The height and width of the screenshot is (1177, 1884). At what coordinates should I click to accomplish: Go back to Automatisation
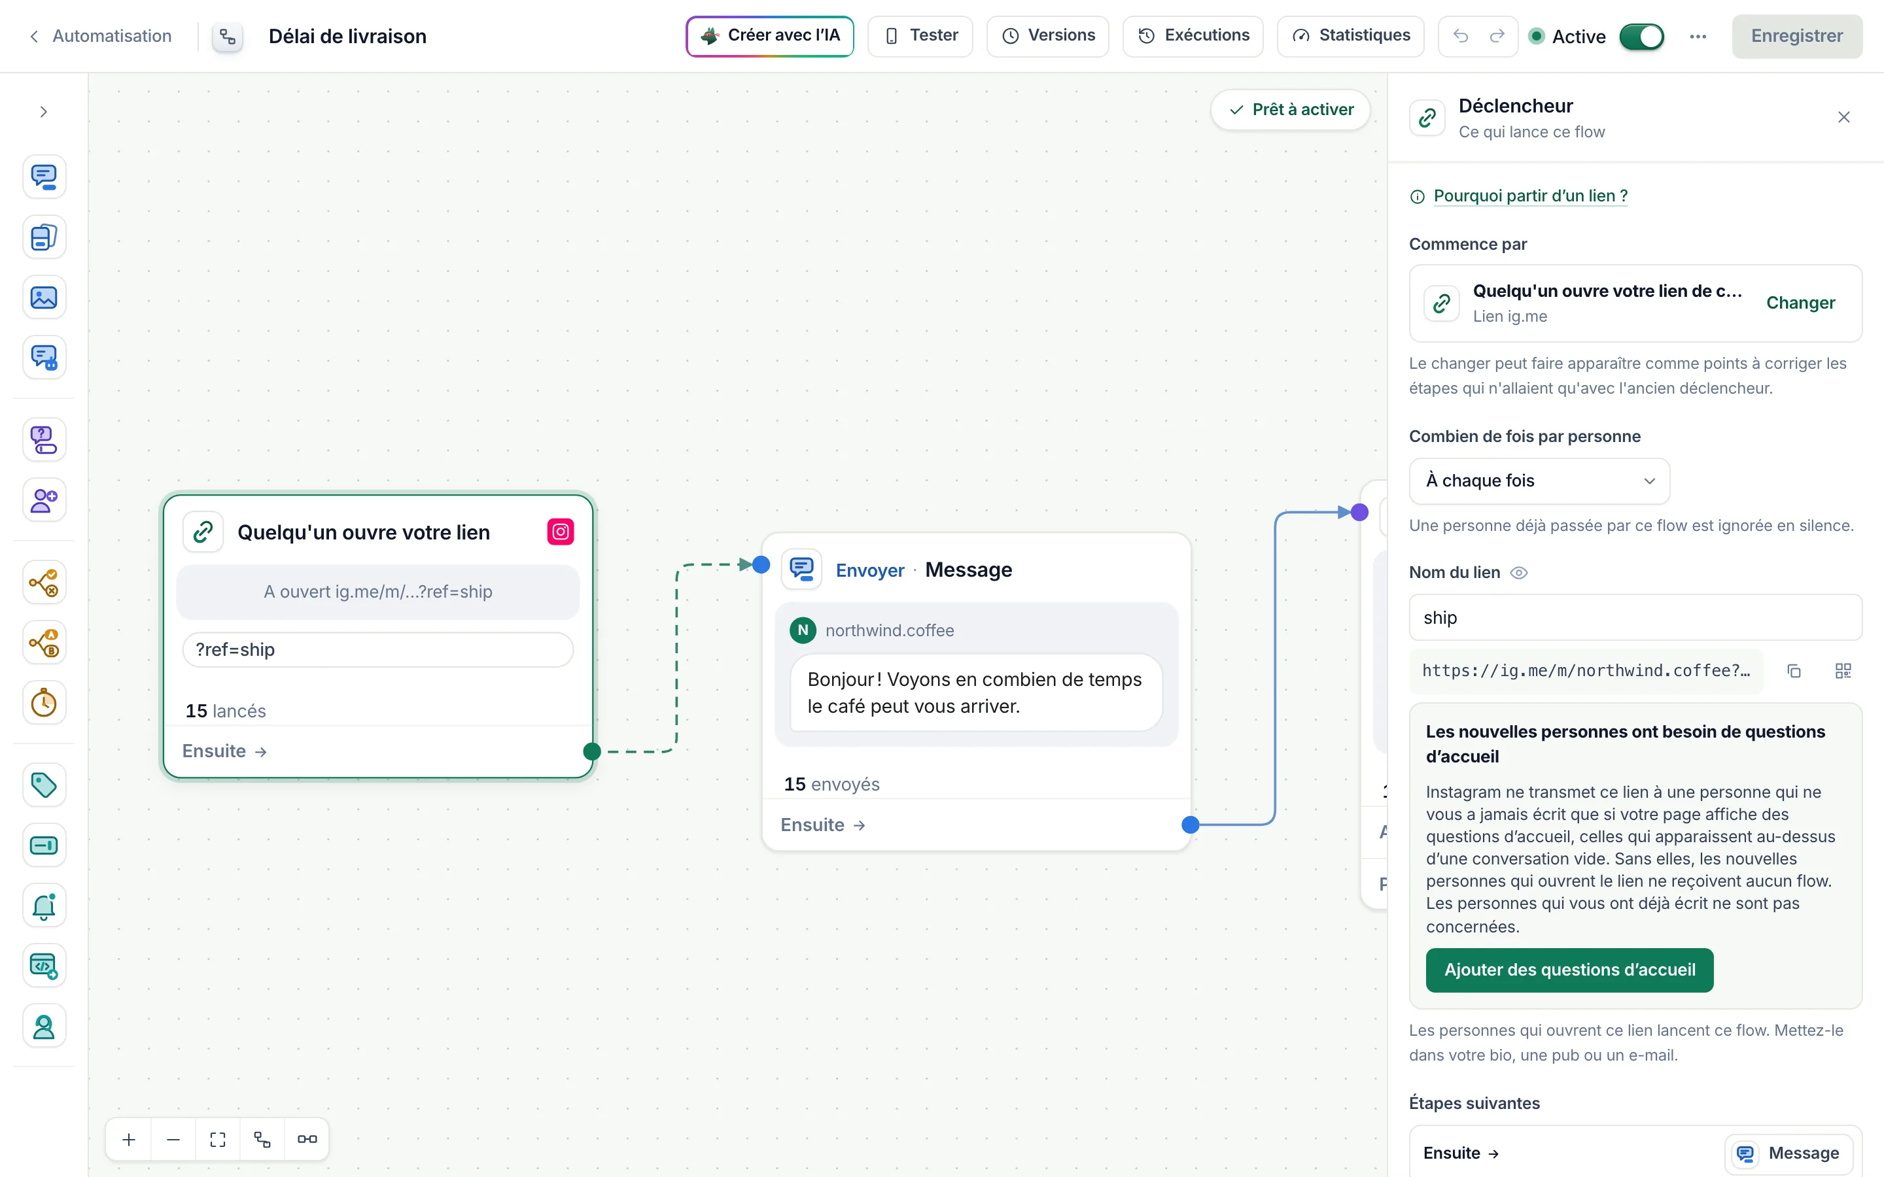click(x=101, y=36)
